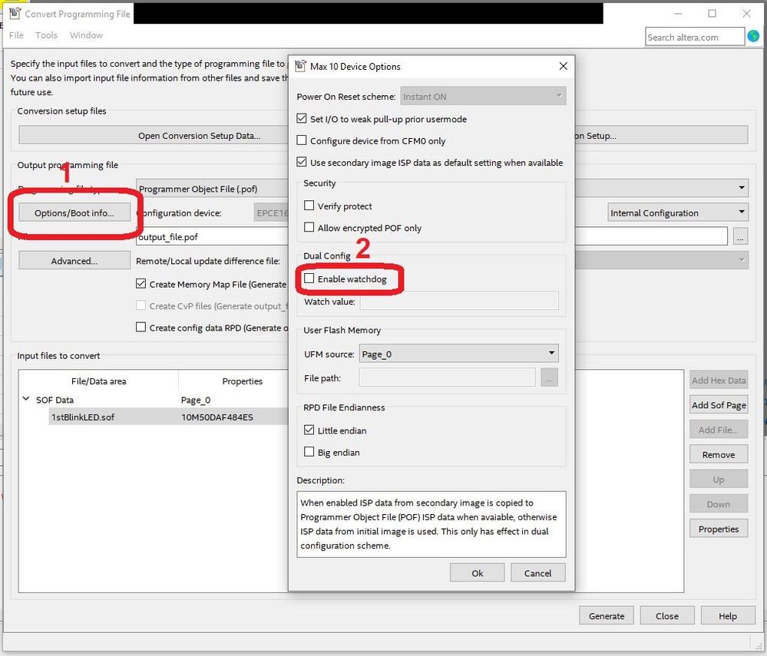This screenshot has width=767, height=656.
Task: Check the Big endian option
Action: 309,452
